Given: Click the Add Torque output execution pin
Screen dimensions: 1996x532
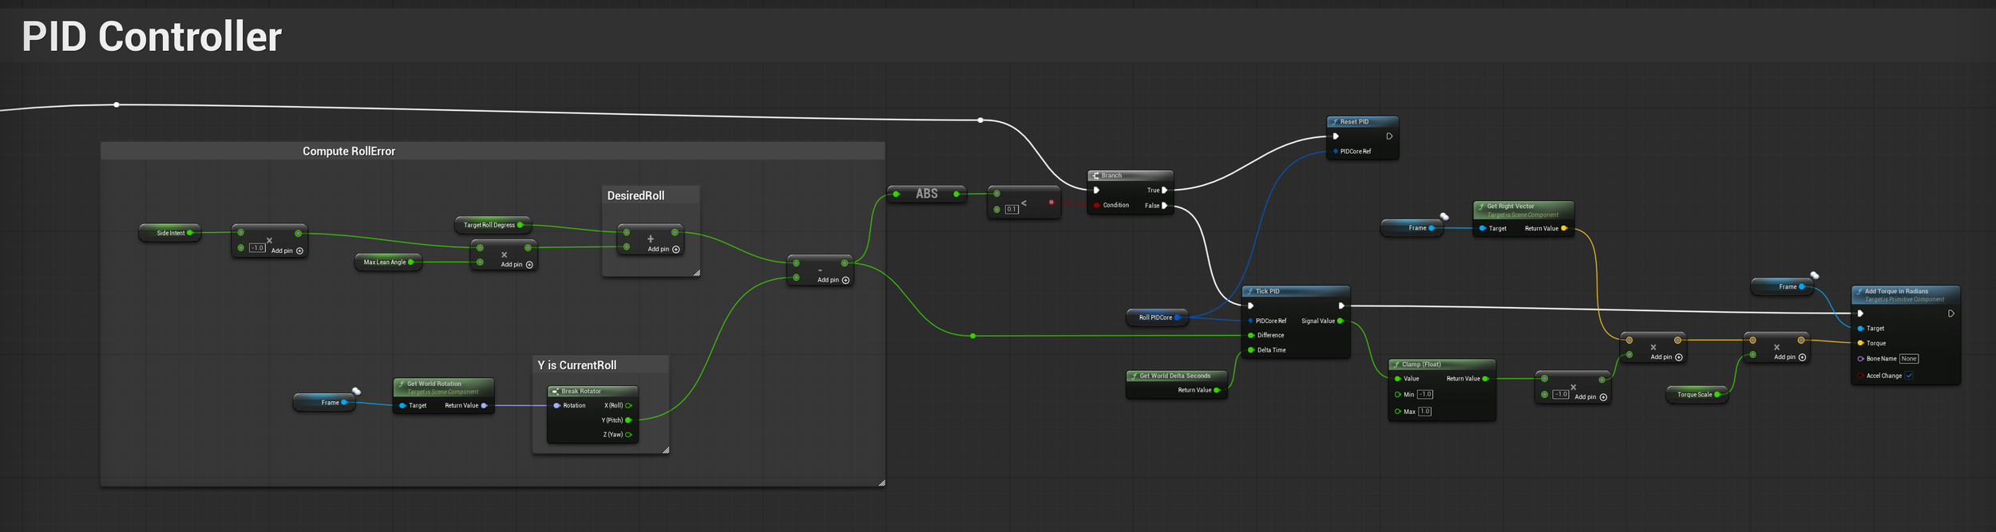Looking at the screenshot, I should (x=1951, y=313).
